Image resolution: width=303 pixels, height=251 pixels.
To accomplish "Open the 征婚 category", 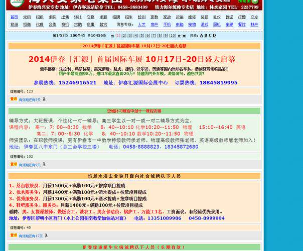I will coord(242,17).
